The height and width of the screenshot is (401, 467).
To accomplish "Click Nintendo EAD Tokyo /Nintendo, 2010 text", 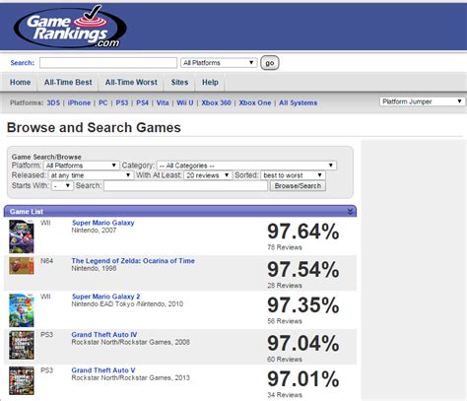I will 127,304.
